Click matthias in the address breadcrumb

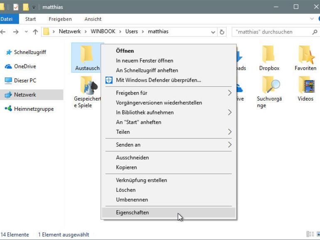click(158, 32)
